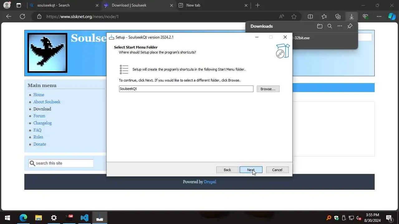Viewport: 399px width, 224px height.
Task: Open Settings gear from taskbar
Action: (54, 218)
